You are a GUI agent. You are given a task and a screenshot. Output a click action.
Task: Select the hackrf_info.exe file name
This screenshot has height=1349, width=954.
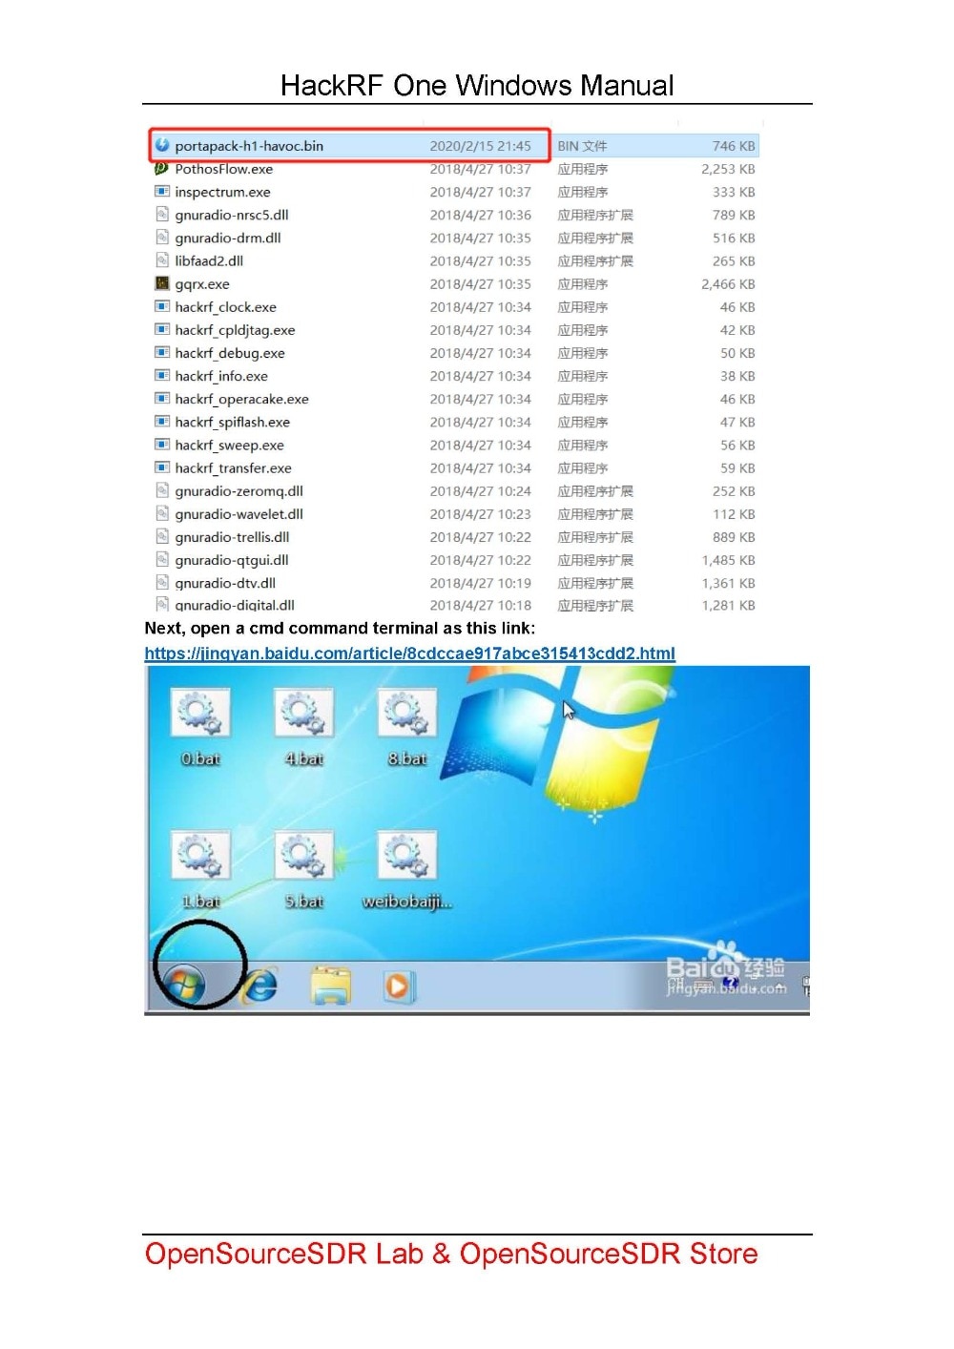point(221,376)
